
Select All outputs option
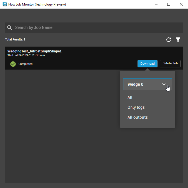pyautogui.click(x=138, y=117)
